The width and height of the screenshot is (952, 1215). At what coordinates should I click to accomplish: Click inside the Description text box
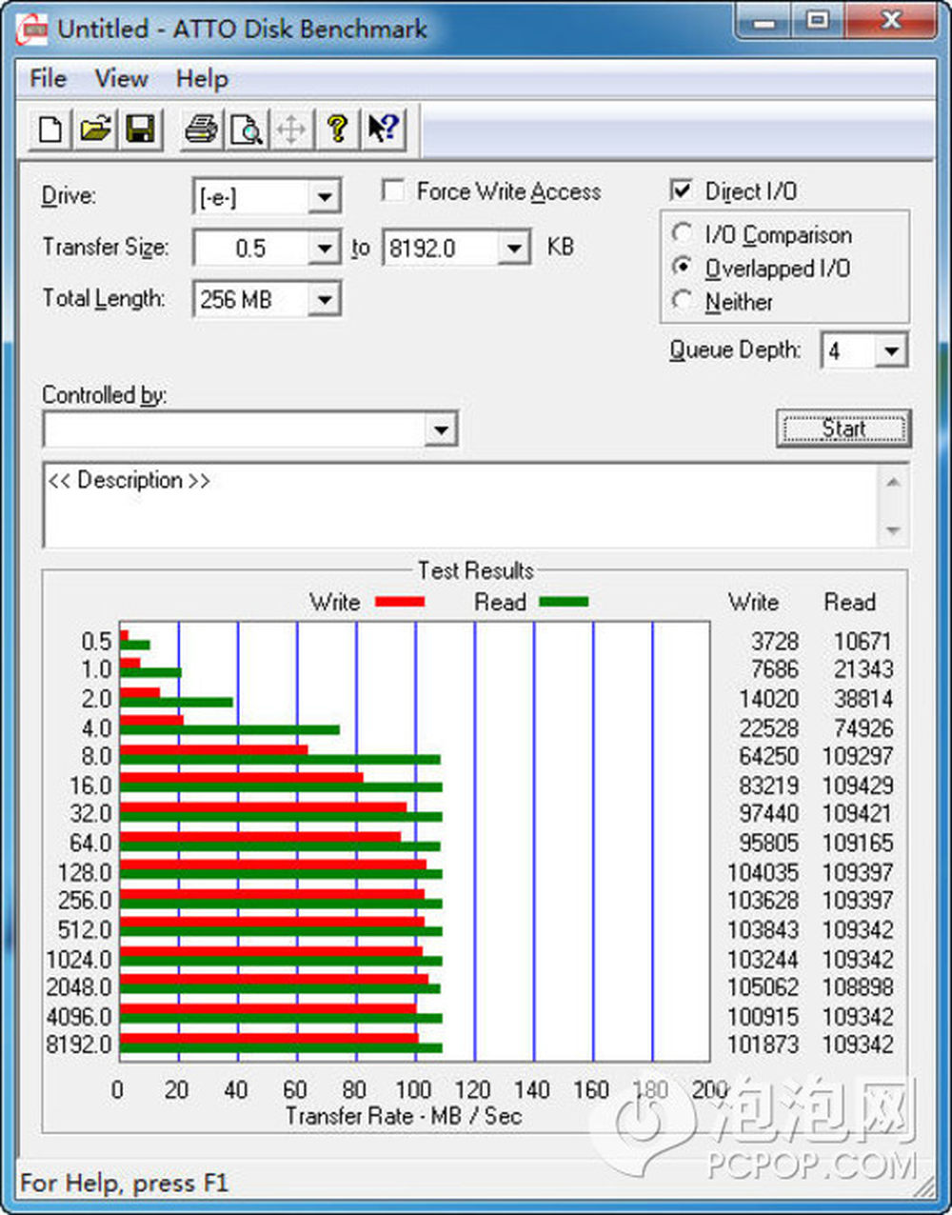pyautogui.click(x=461, y=506)
